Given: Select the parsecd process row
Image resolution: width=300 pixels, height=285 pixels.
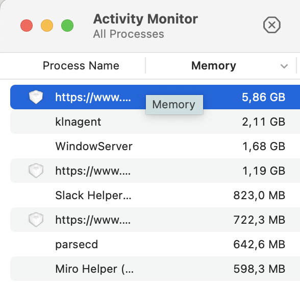Looking at the screenshot, I should click(x=155, y=244).
